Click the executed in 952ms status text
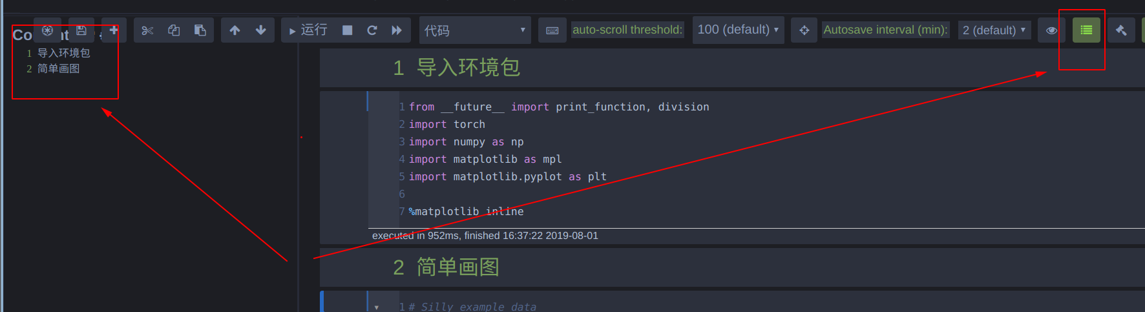 coord(485,236)
